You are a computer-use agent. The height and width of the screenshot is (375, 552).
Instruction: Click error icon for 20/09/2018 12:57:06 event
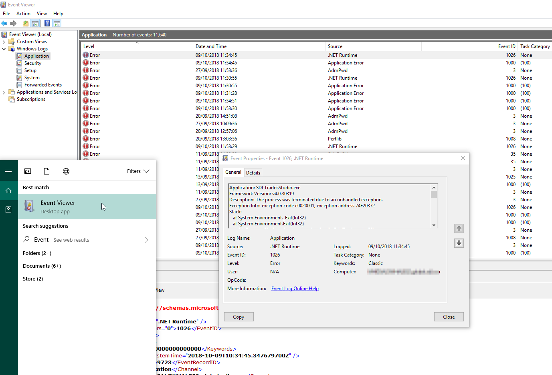(x=86, y=131)
